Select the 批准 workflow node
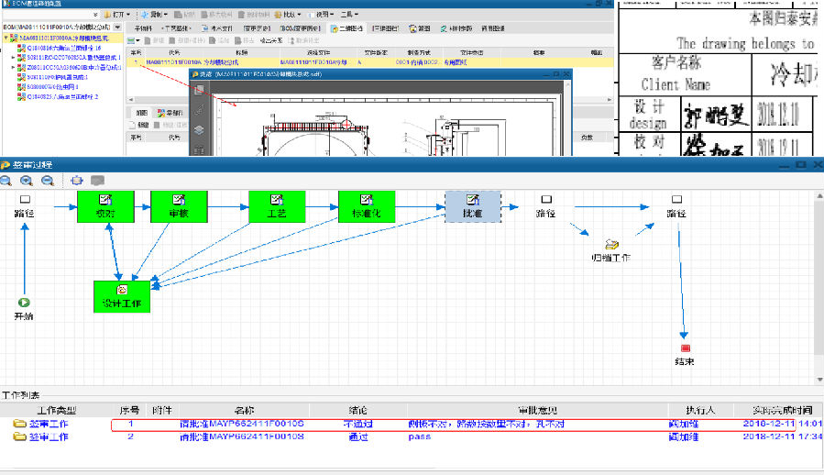824x475 pixels. (473, 206)
